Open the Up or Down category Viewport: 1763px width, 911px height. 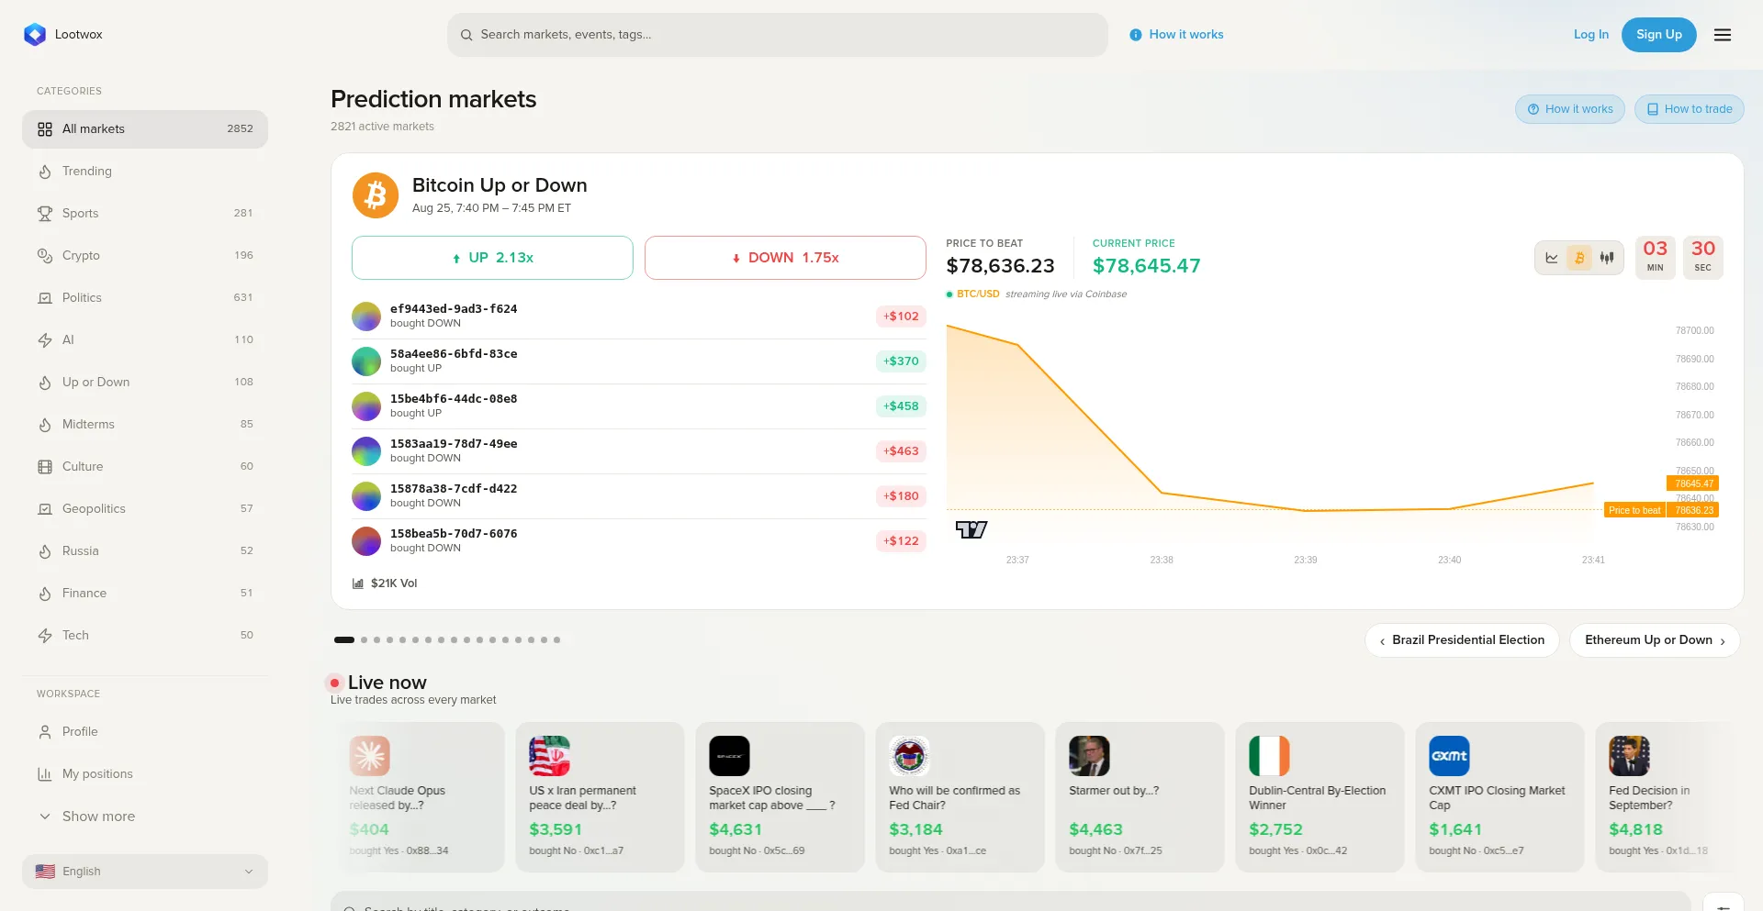[145, 383]
